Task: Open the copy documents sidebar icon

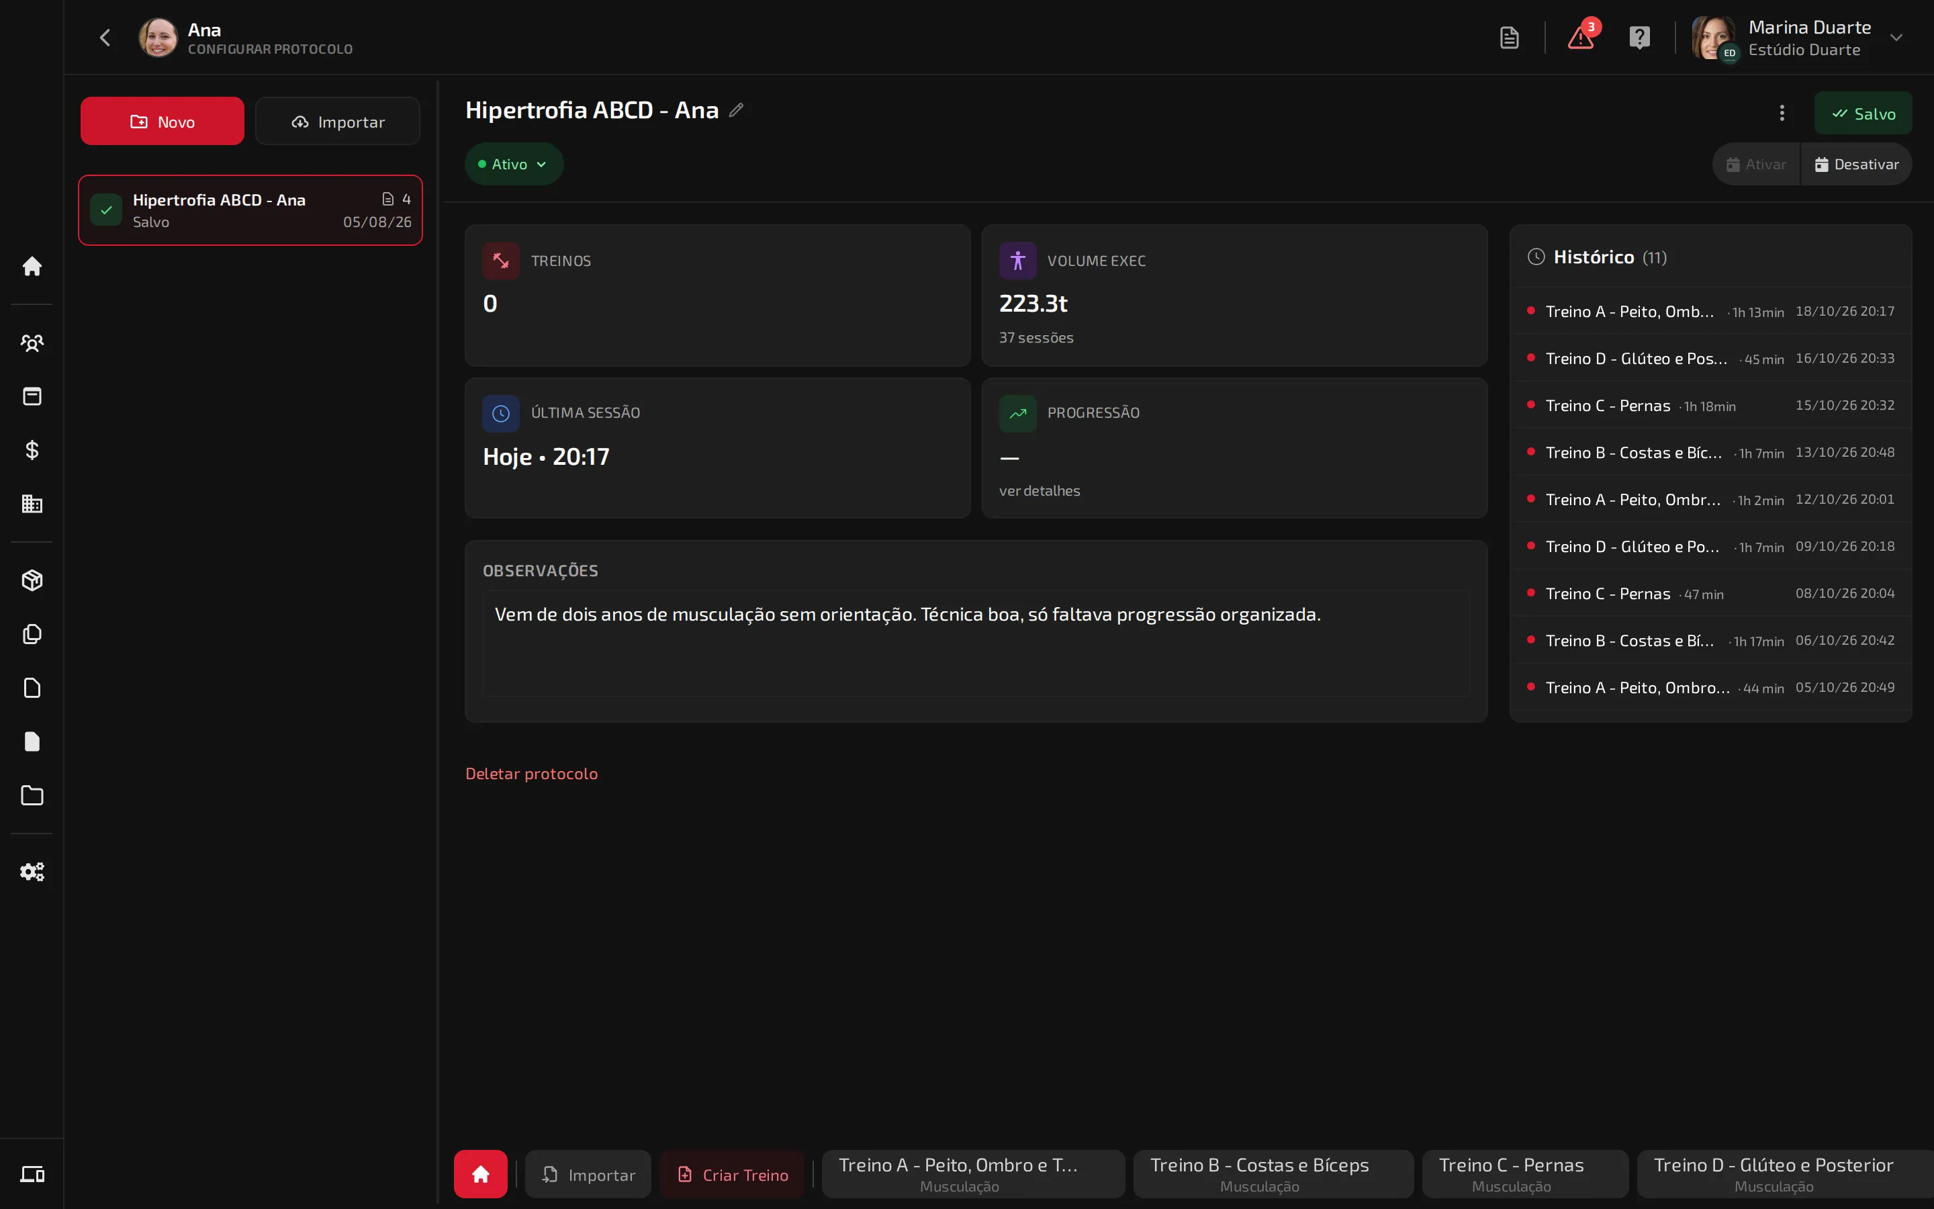Action: 32,634
